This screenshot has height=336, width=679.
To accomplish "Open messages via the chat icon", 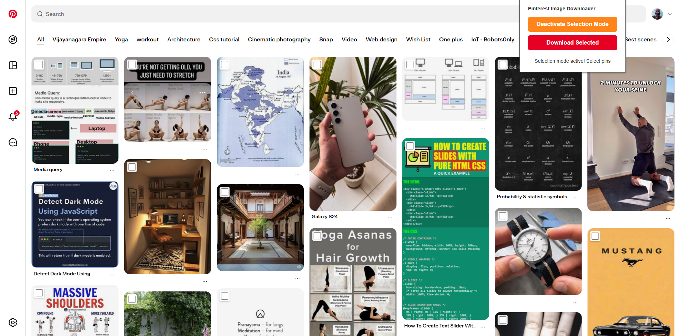I will (13, 142).
